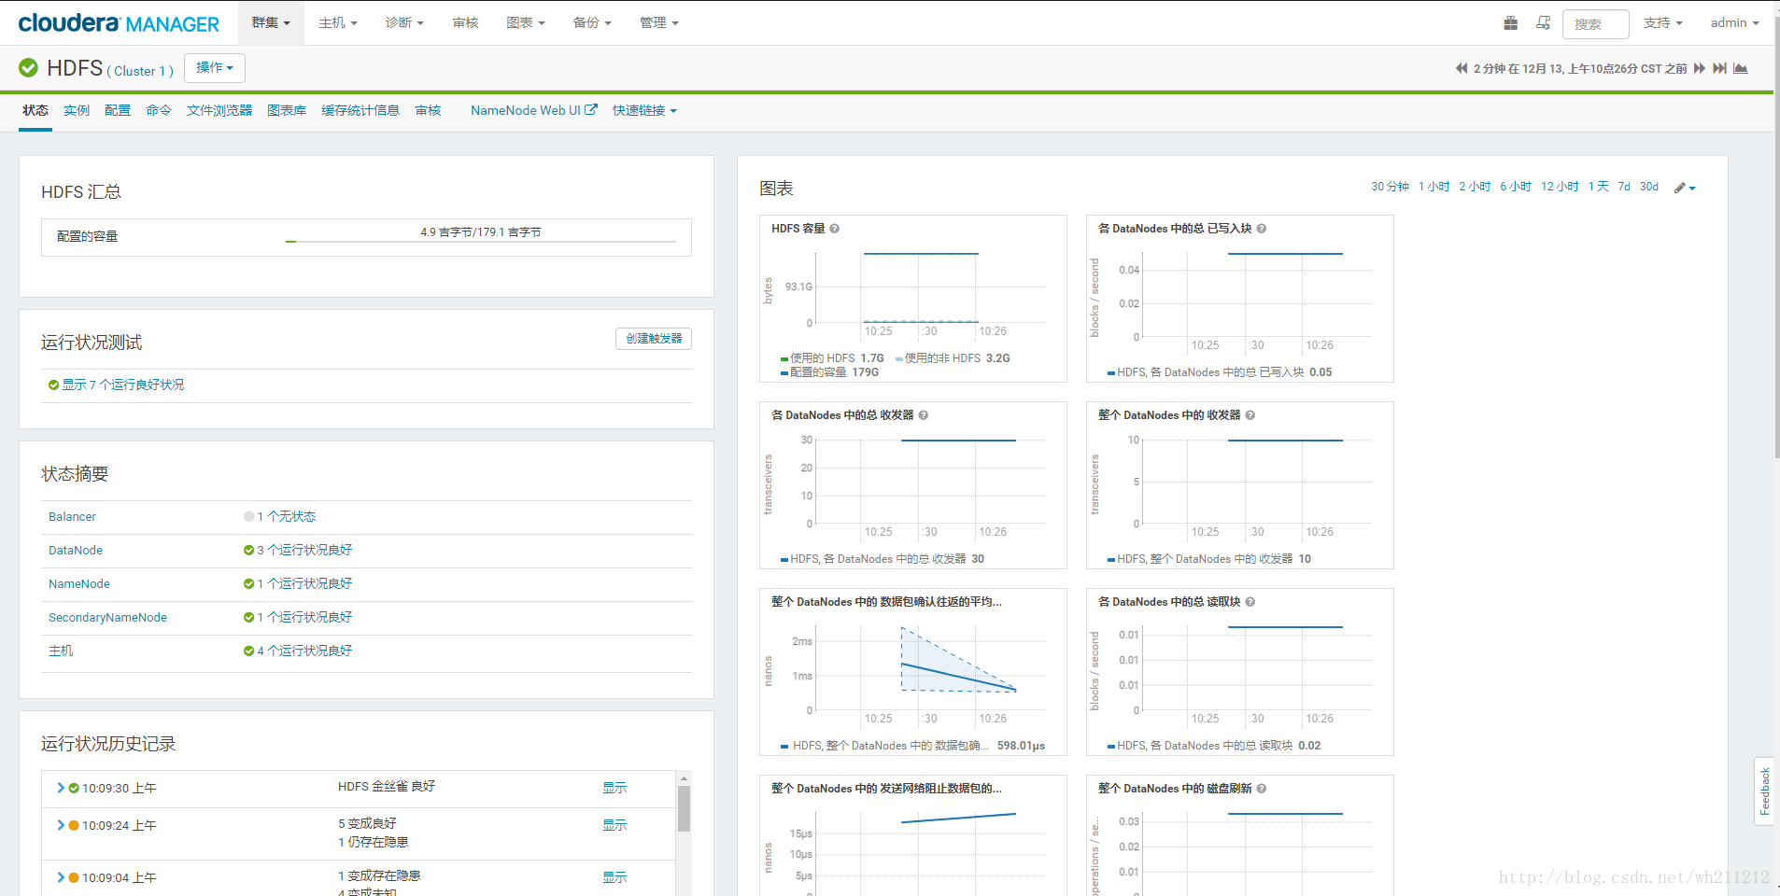Viewport: 1780px width, 896px height.
Task: Expand the 10:09:04 上午 history entry
Action: click(x=61, y=878)
